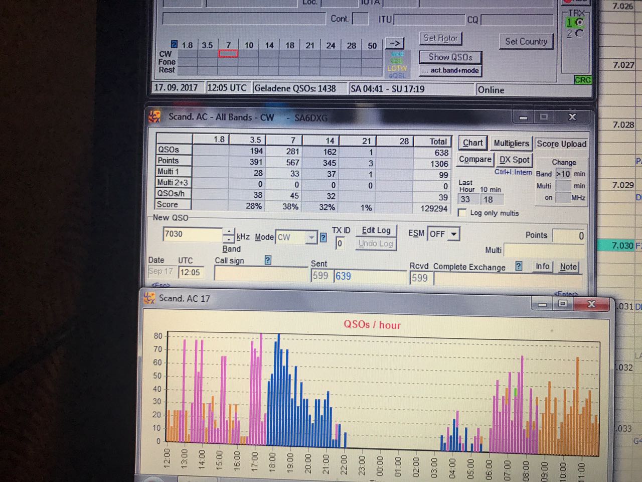The height and width of the screenshot is (482, 642).
Task: Open the ESM OFF dropdown
Action: [x=454, y=234]
